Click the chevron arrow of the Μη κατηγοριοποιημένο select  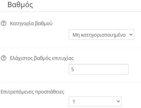point(131,35)
